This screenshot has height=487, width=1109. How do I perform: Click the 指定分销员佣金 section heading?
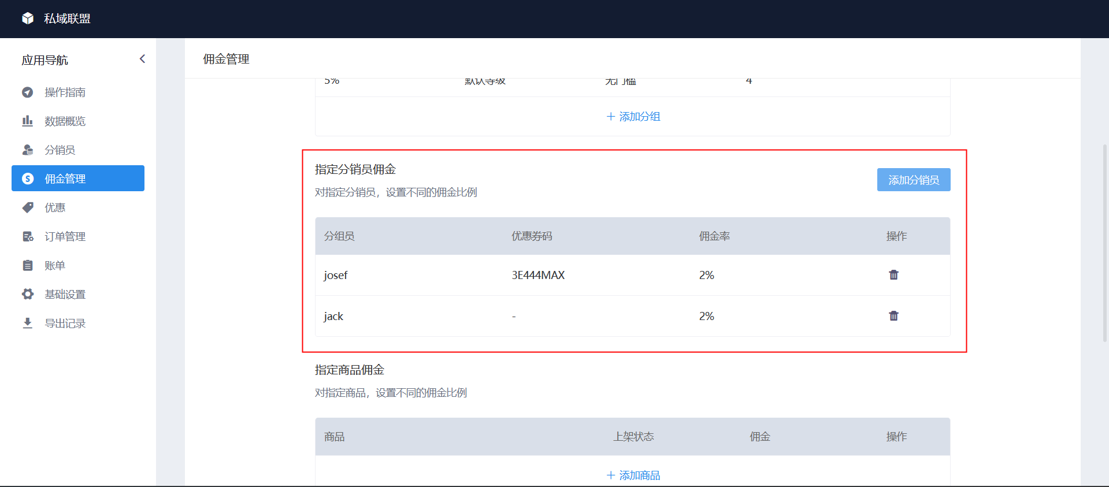355,169
